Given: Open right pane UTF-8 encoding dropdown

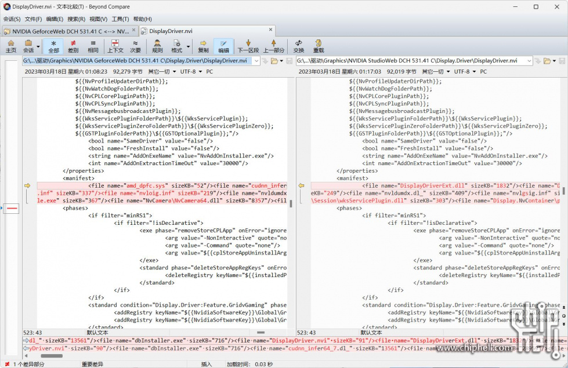Looking at the screenshot, I should click(x=465, y=72).
